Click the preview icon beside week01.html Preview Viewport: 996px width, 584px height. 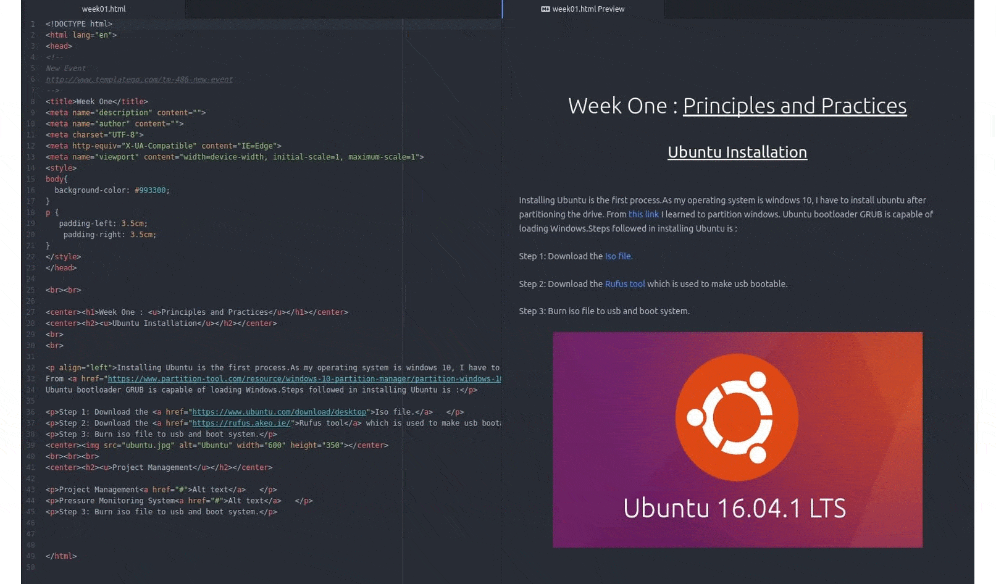(x=545, y=9)
